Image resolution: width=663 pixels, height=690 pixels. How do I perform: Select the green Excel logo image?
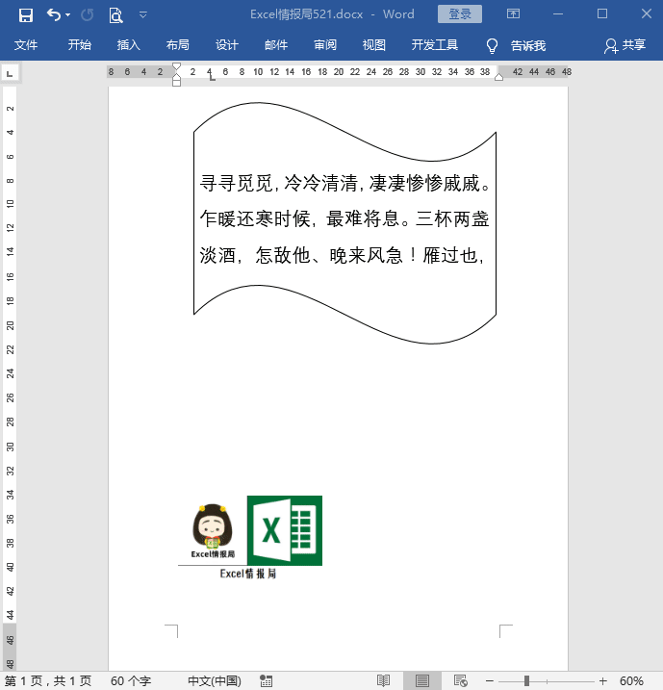pos(285,530)
